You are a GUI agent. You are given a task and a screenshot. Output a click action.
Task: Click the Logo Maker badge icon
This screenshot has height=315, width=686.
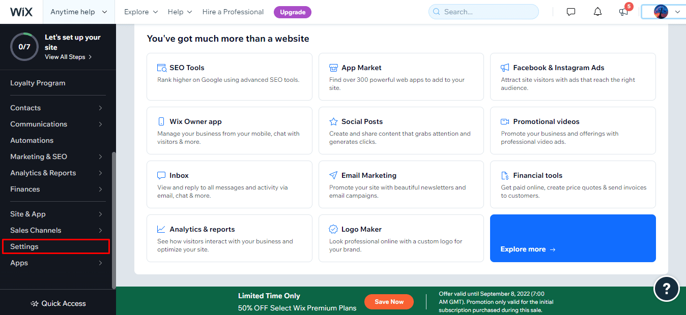coord(333,229)
